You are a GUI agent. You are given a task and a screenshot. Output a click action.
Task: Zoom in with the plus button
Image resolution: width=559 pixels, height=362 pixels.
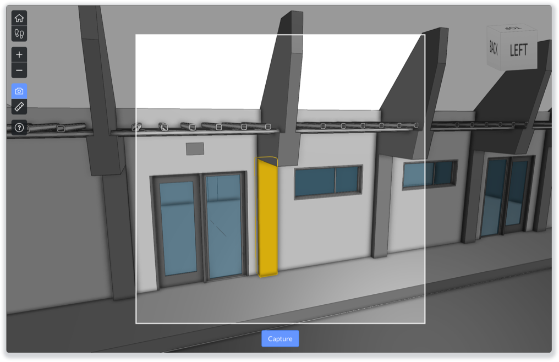click(19, 54)
